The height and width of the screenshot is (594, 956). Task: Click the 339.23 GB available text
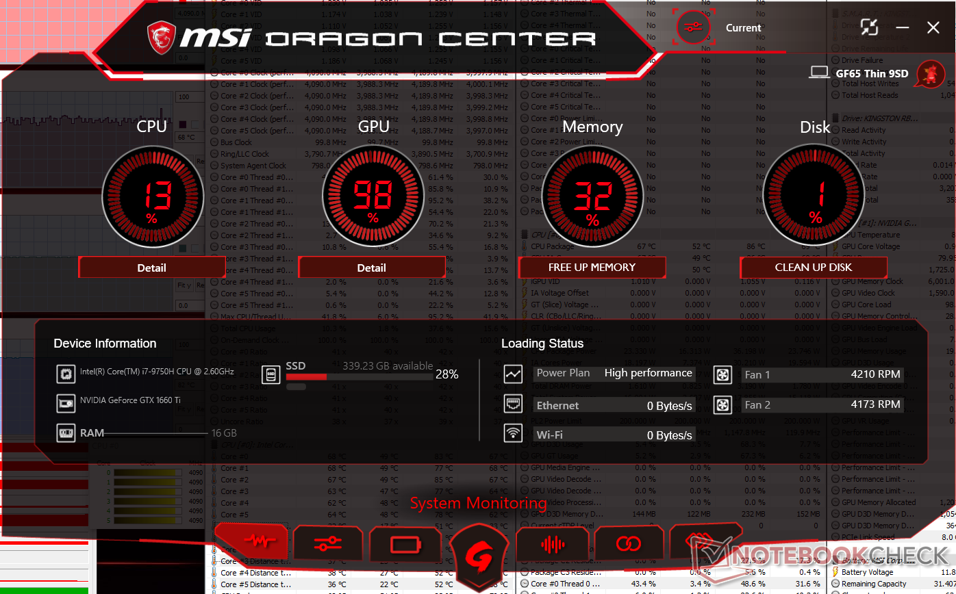388,366
